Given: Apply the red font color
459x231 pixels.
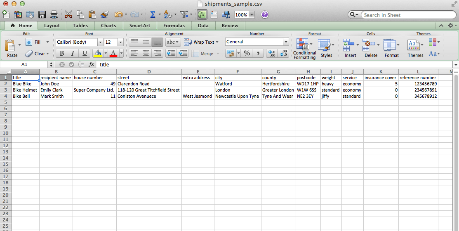Looking at the screenshot, I should pyautogui.click(x=113, y=53).
